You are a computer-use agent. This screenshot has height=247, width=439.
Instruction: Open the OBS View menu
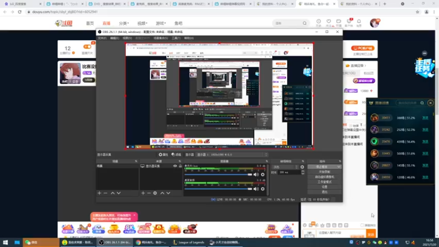127,38
